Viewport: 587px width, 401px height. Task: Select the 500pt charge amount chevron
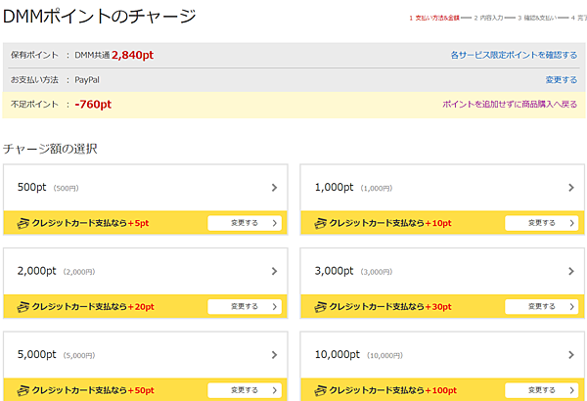tap(274, 188)
